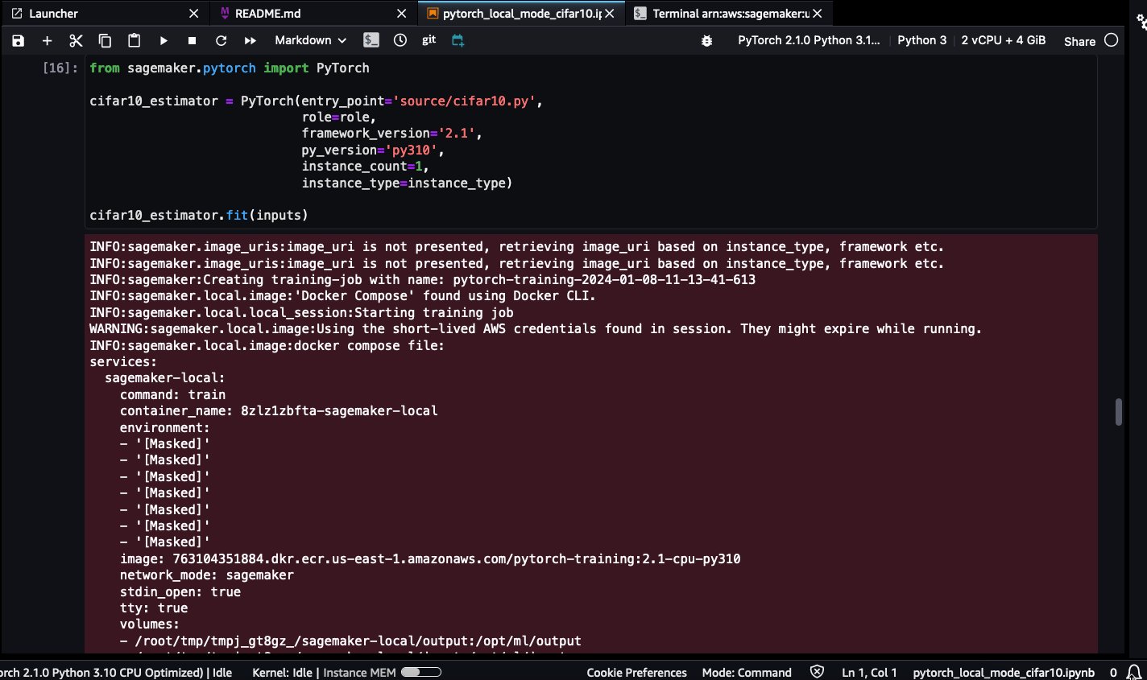Click the Launcher tab icon

17,14
